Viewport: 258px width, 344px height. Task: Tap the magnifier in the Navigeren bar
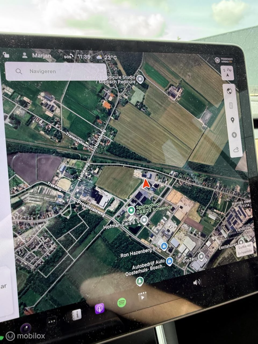tap(19, 71)
